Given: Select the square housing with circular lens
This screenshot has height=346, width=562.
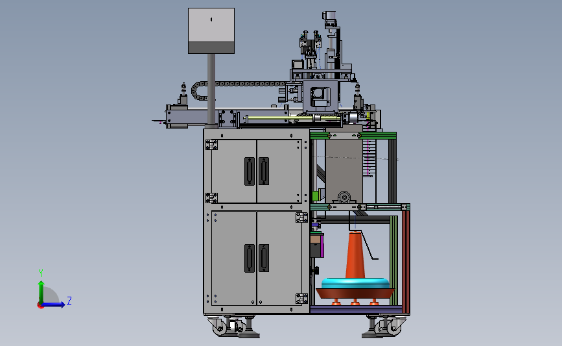Looking at the screenshot, I should (320, 97).
